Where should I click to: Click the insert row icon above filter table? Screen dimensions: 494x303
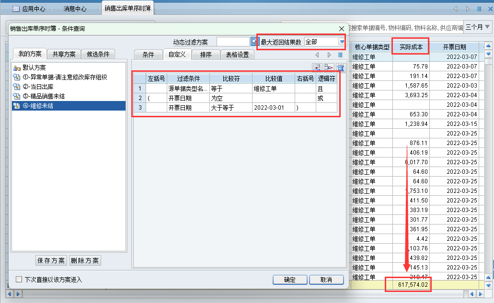(x=317, y=67)
